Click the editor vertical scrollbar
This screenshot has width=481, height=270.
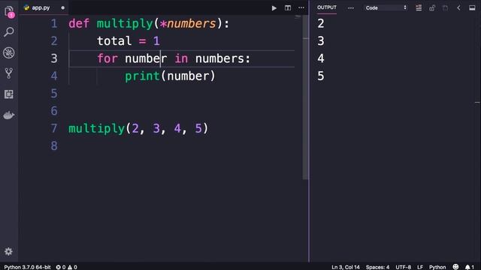tap(305, 97)
